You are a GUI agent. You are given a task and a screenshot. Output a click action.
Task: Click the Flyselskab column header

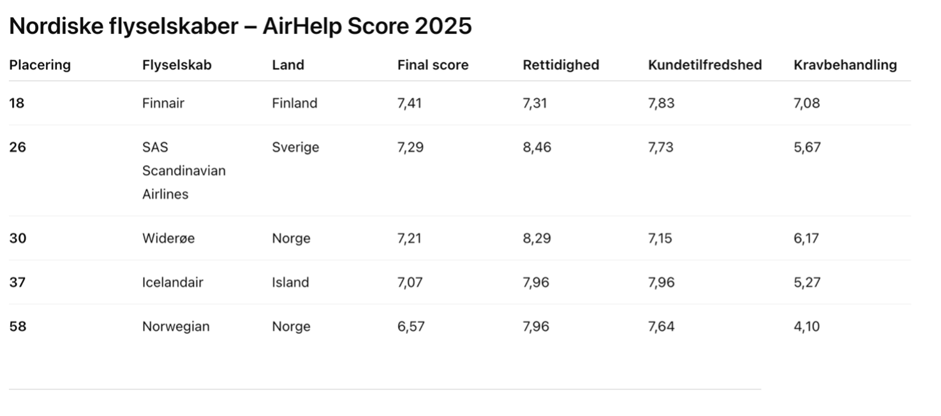tap(177, 65)
